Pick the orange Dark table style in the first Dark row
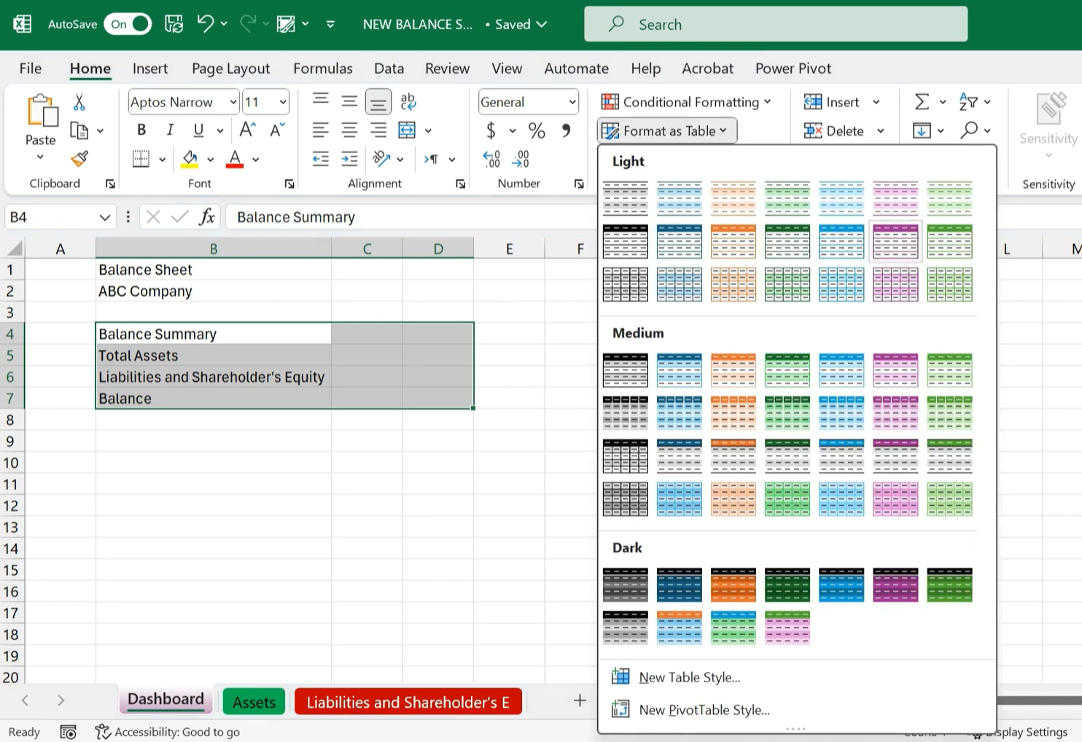1082x742 pixels. point(733,585)
